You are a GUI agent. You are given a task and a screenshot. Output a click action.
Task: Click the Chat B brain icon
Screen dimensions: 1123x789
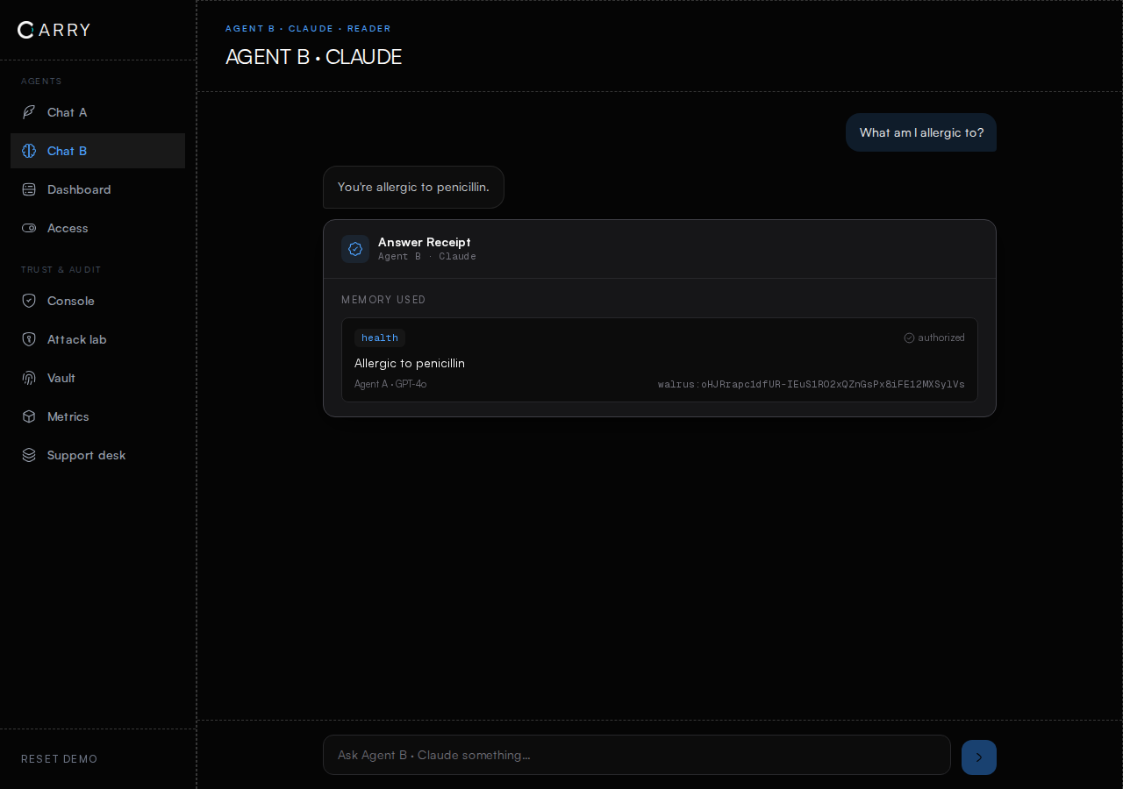click(x=29, y=151)
